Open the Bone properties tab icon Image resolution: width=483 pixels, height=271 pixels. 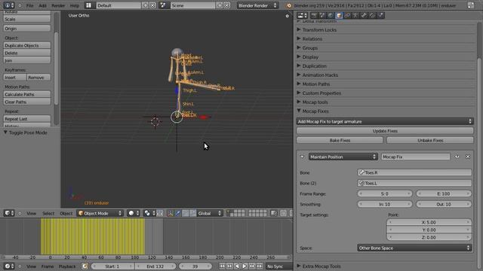coord(364,15)
